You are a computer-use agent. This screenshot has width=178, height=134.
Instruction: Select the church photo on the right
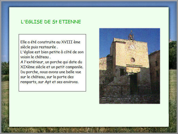click(x=129, y=66)
